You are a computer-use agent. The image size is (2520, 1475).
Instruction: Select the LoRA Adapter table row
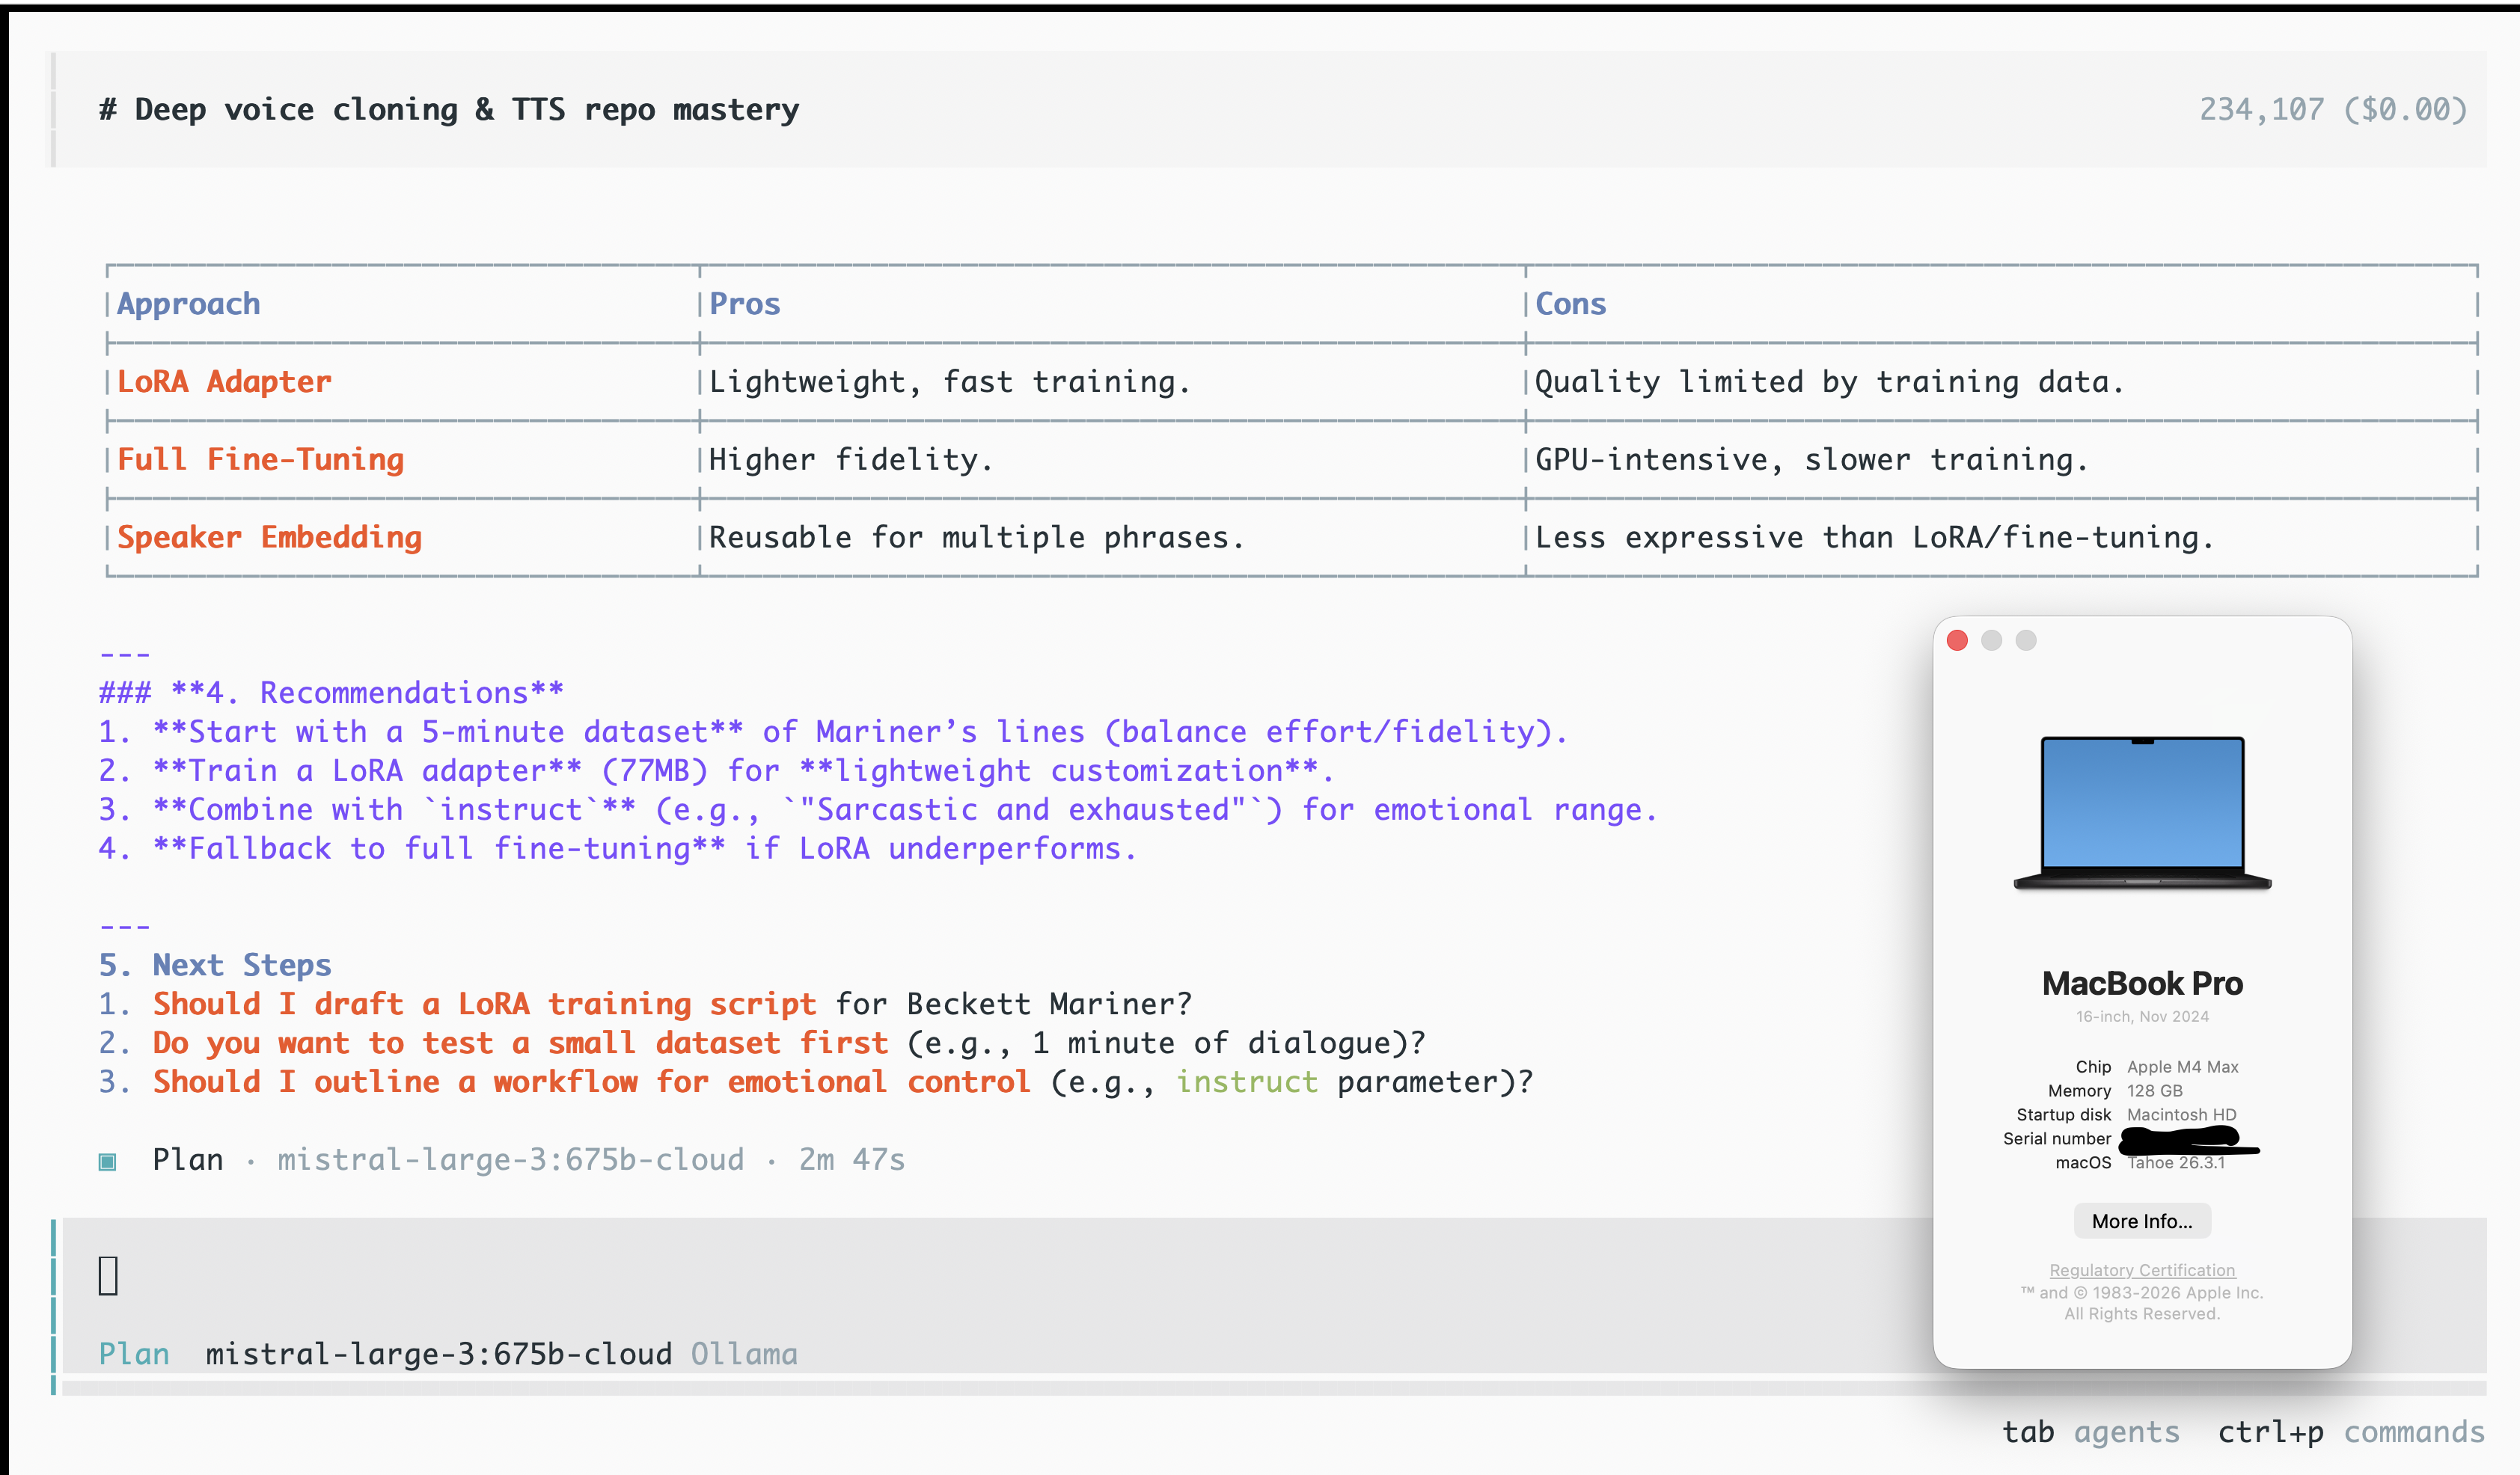tap(224, 382)
